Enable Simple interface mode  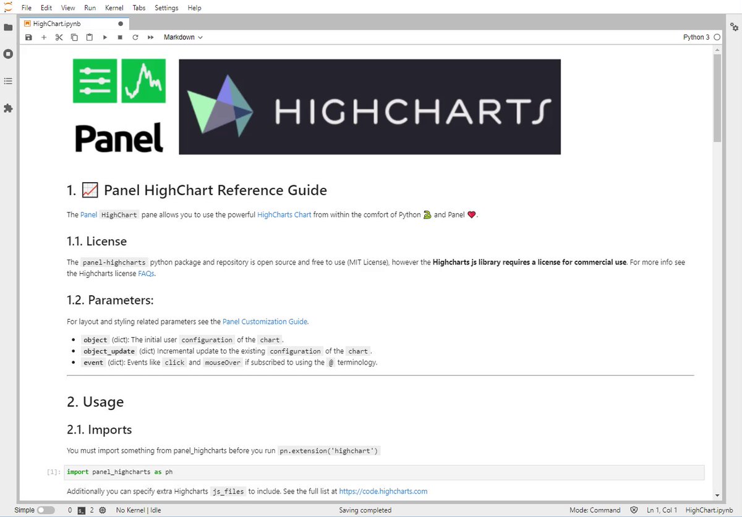point(46,510)
